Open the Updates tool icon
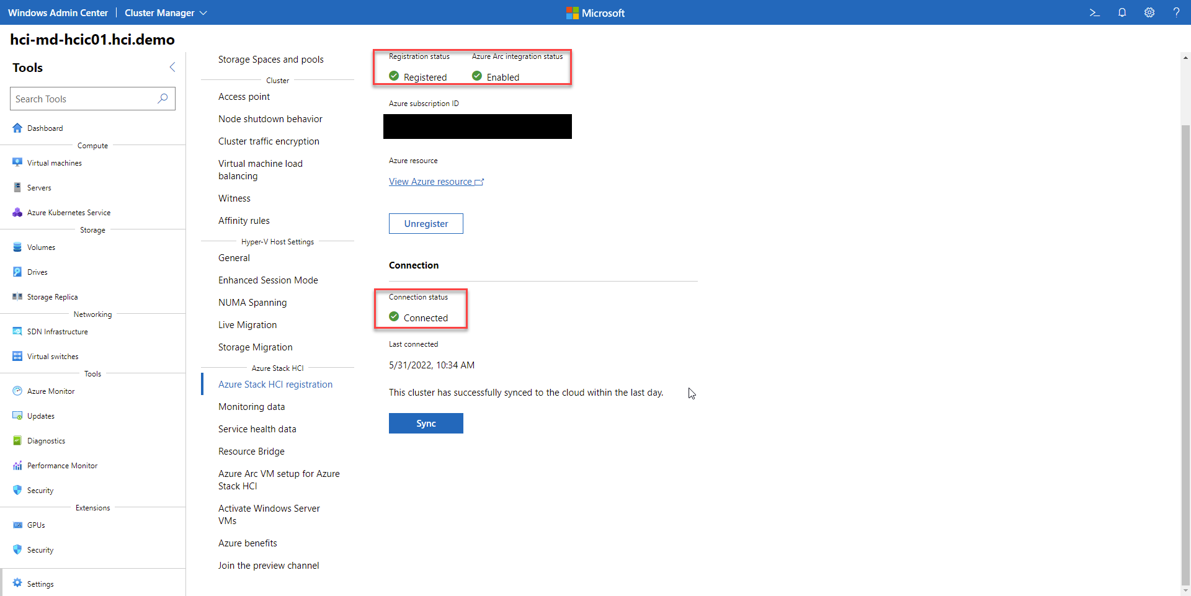 17,416
